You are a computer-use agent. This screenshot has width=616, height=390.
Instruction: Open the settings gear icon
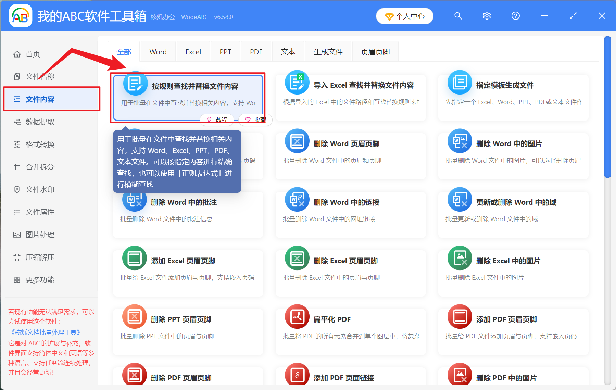tap(487, 16)
